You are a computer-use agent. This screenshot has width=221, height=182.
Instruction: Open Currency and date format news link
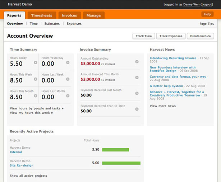click(x=178, y=77)
